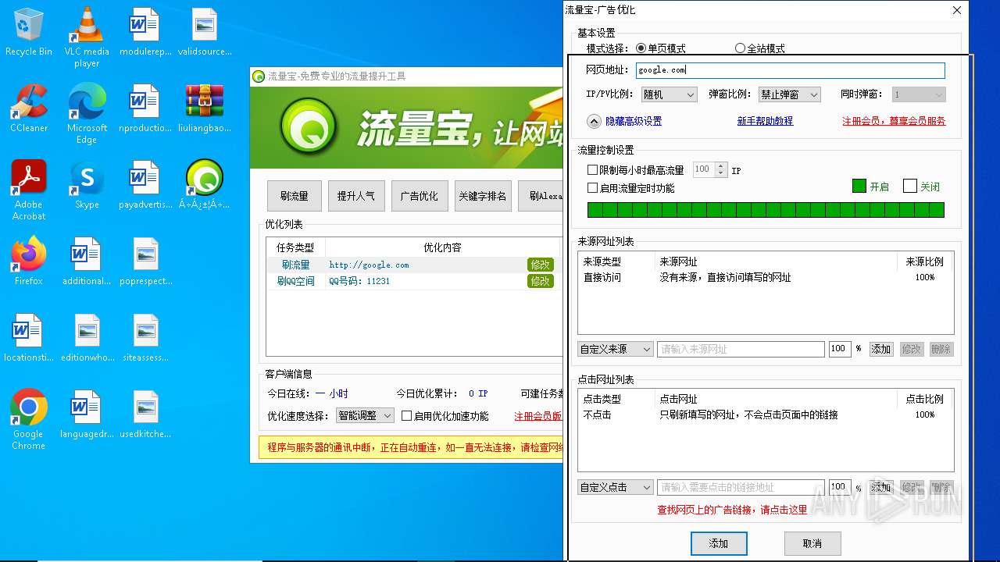Select the 不点击 row in click list

[x=766, y=414]
